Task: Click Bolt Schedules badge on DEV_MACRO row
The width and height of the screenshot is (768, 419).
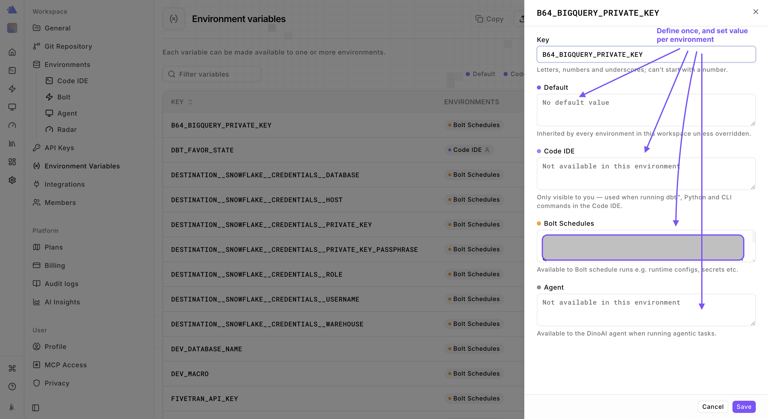Action: pos(474,373)
